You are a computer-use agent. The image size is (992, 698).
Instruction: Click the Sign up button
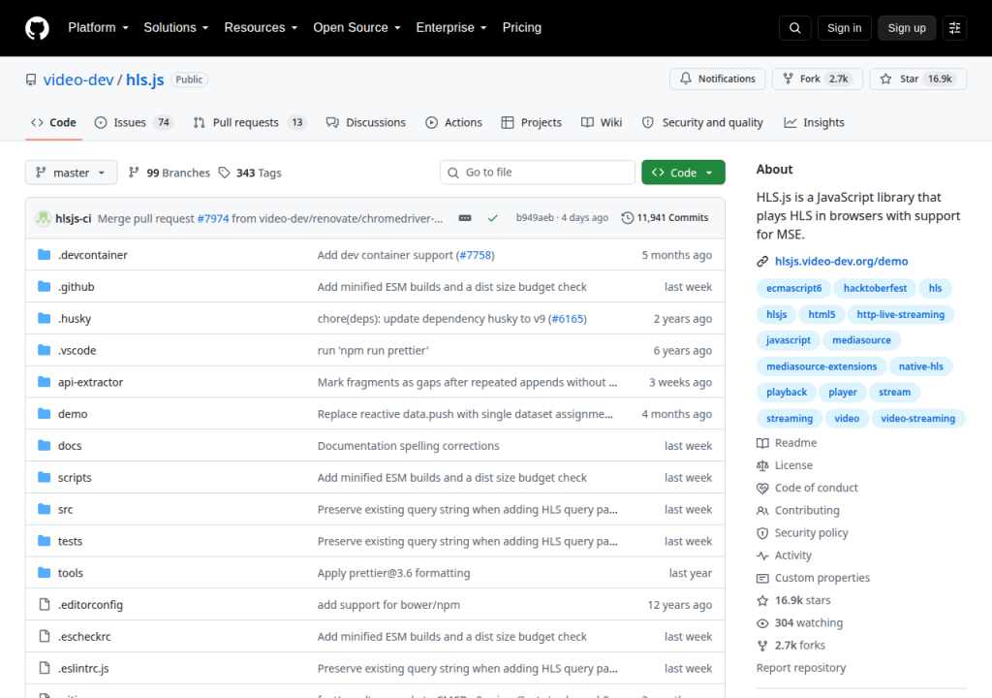pos(907,28)
